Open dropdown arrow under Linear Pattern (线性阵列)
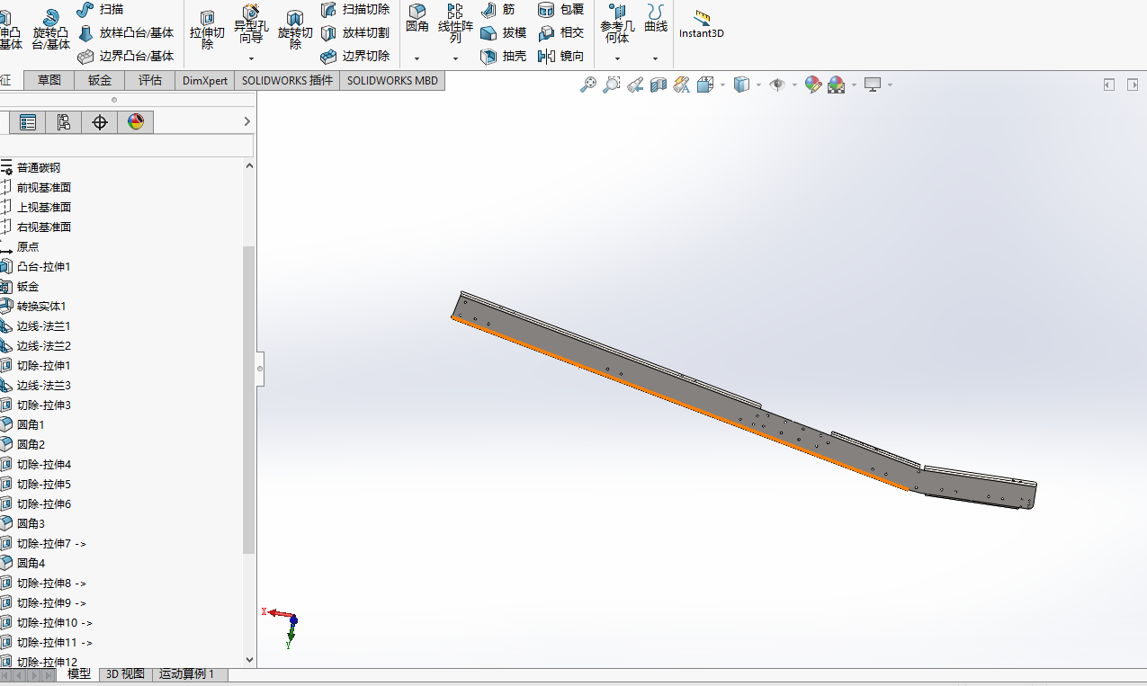 (x=455, y=58)
